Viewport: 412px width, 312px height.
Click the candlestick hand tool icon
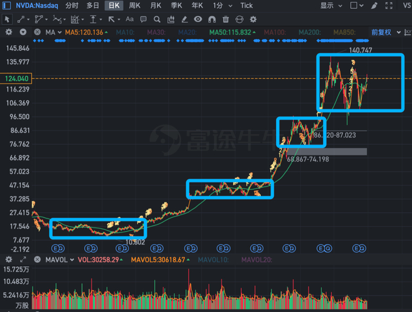(x=171, y=19)
